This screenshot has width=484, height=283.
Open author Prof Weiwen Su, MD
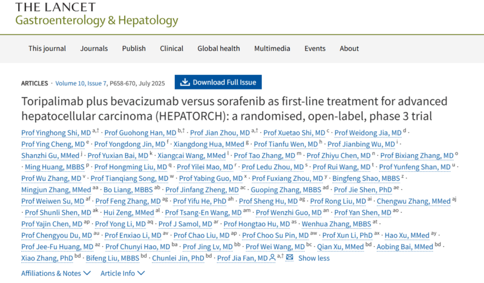53,201
